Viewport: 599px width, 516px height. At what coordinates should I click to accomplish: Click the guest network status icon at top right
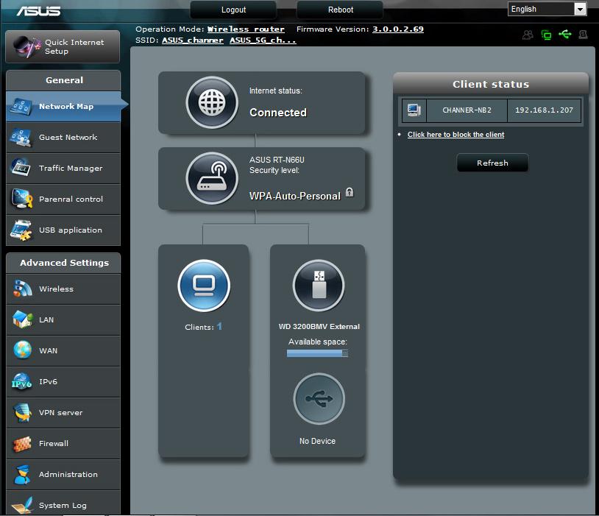pyautogui.click(x=528, y=35)
